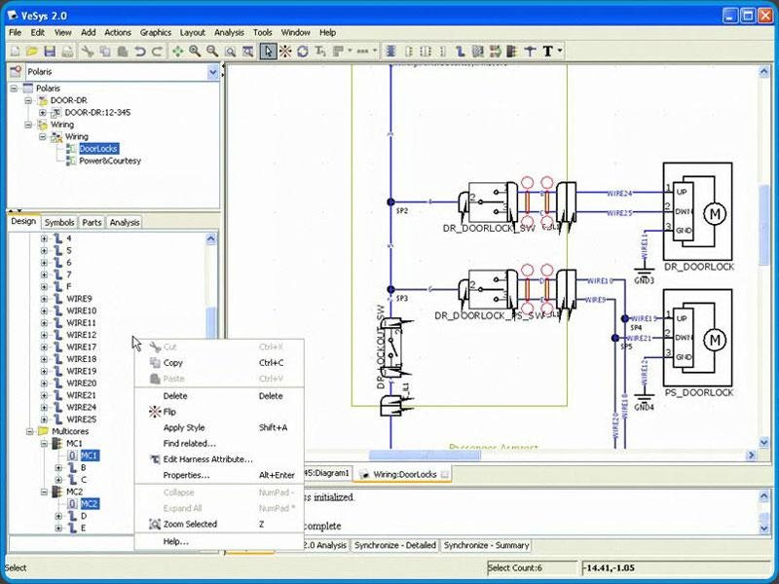Select the Pan (four-arrow) tool
Screen dimensions: 779x584
(x=177, y=51)
